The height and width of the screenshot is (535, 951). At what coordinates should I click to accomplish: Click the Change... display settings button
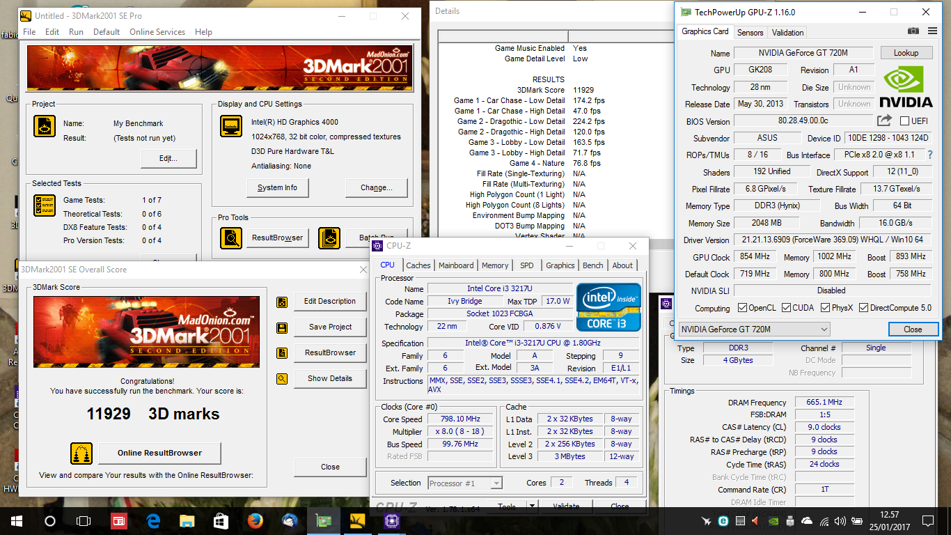(376, 187)
